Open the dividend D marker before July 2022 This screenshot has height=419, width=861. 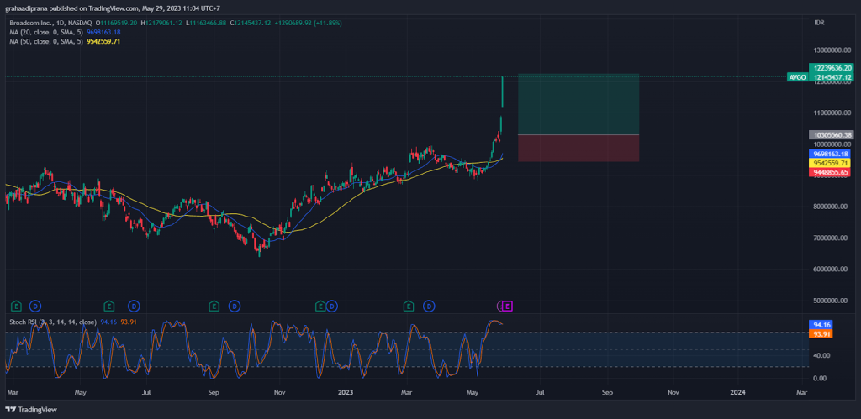pyautogui.click(x=134, y=306)
